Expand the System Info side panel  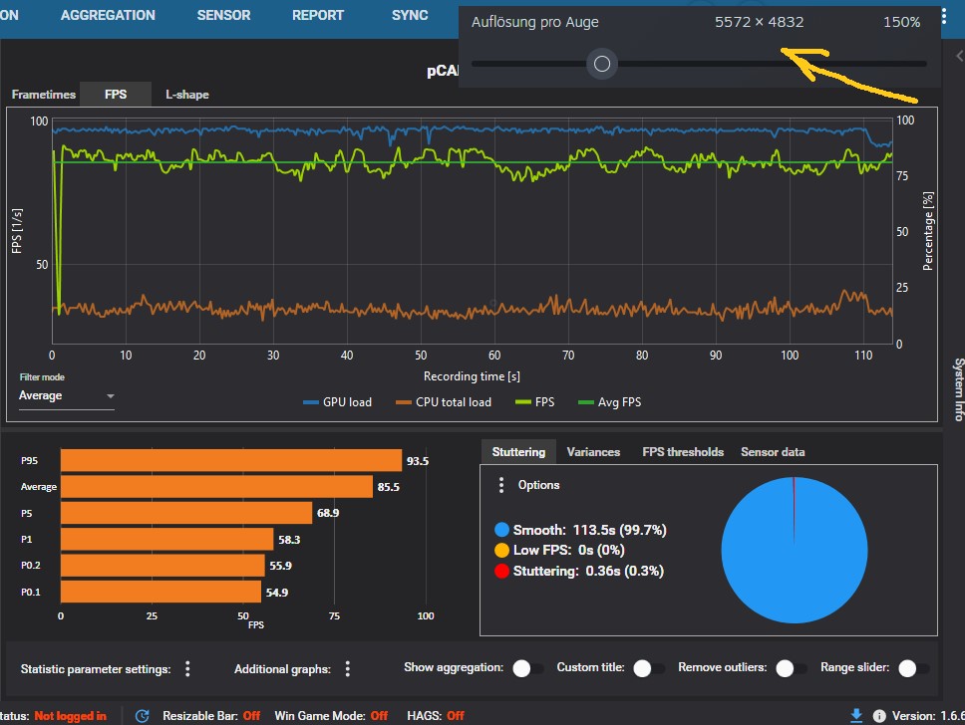point(958,389)
